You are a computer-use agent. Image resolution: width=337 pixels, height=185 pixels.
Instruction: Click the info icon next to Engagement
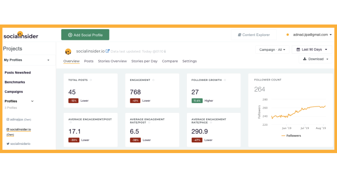(153, 80)
